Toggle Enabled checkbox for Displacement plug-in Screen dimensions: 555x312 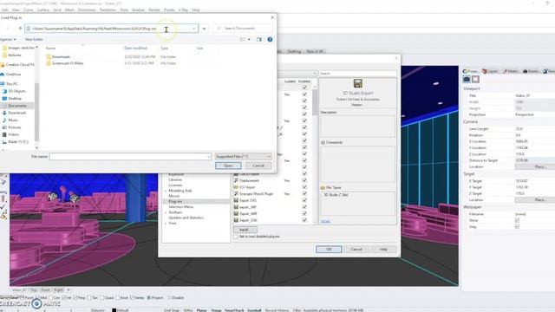point(304,180)
